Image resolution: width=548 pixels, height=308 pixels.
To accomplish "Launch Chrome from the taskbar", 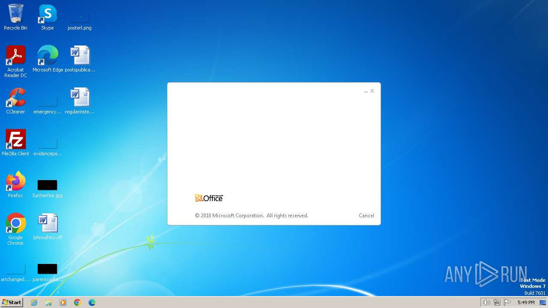I will click(x=77, y=302).
